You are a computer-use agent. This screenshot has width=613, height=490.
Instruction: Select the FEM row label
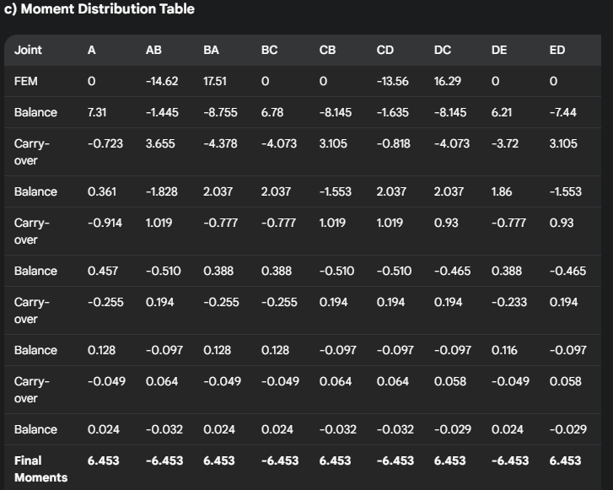pos(26,82)
